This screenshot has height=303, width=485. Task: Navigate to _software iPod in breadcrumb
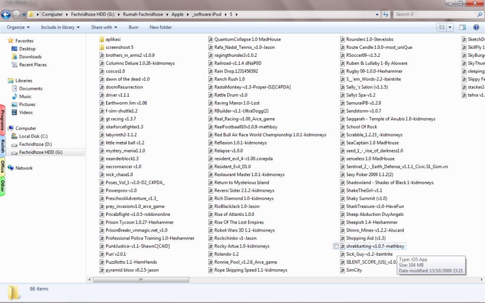pos(207,14)
